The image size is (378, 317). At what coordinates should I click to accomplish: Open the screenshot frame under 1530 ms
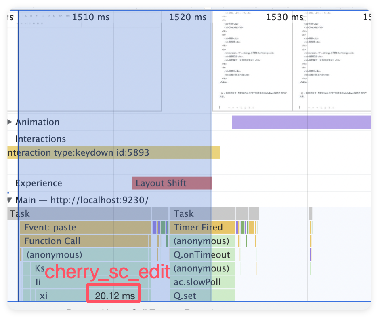click(x=252, y=61)
